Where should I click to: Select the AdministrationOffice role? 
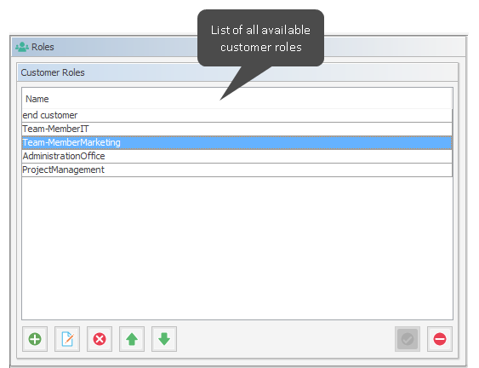tap(237, 157)
